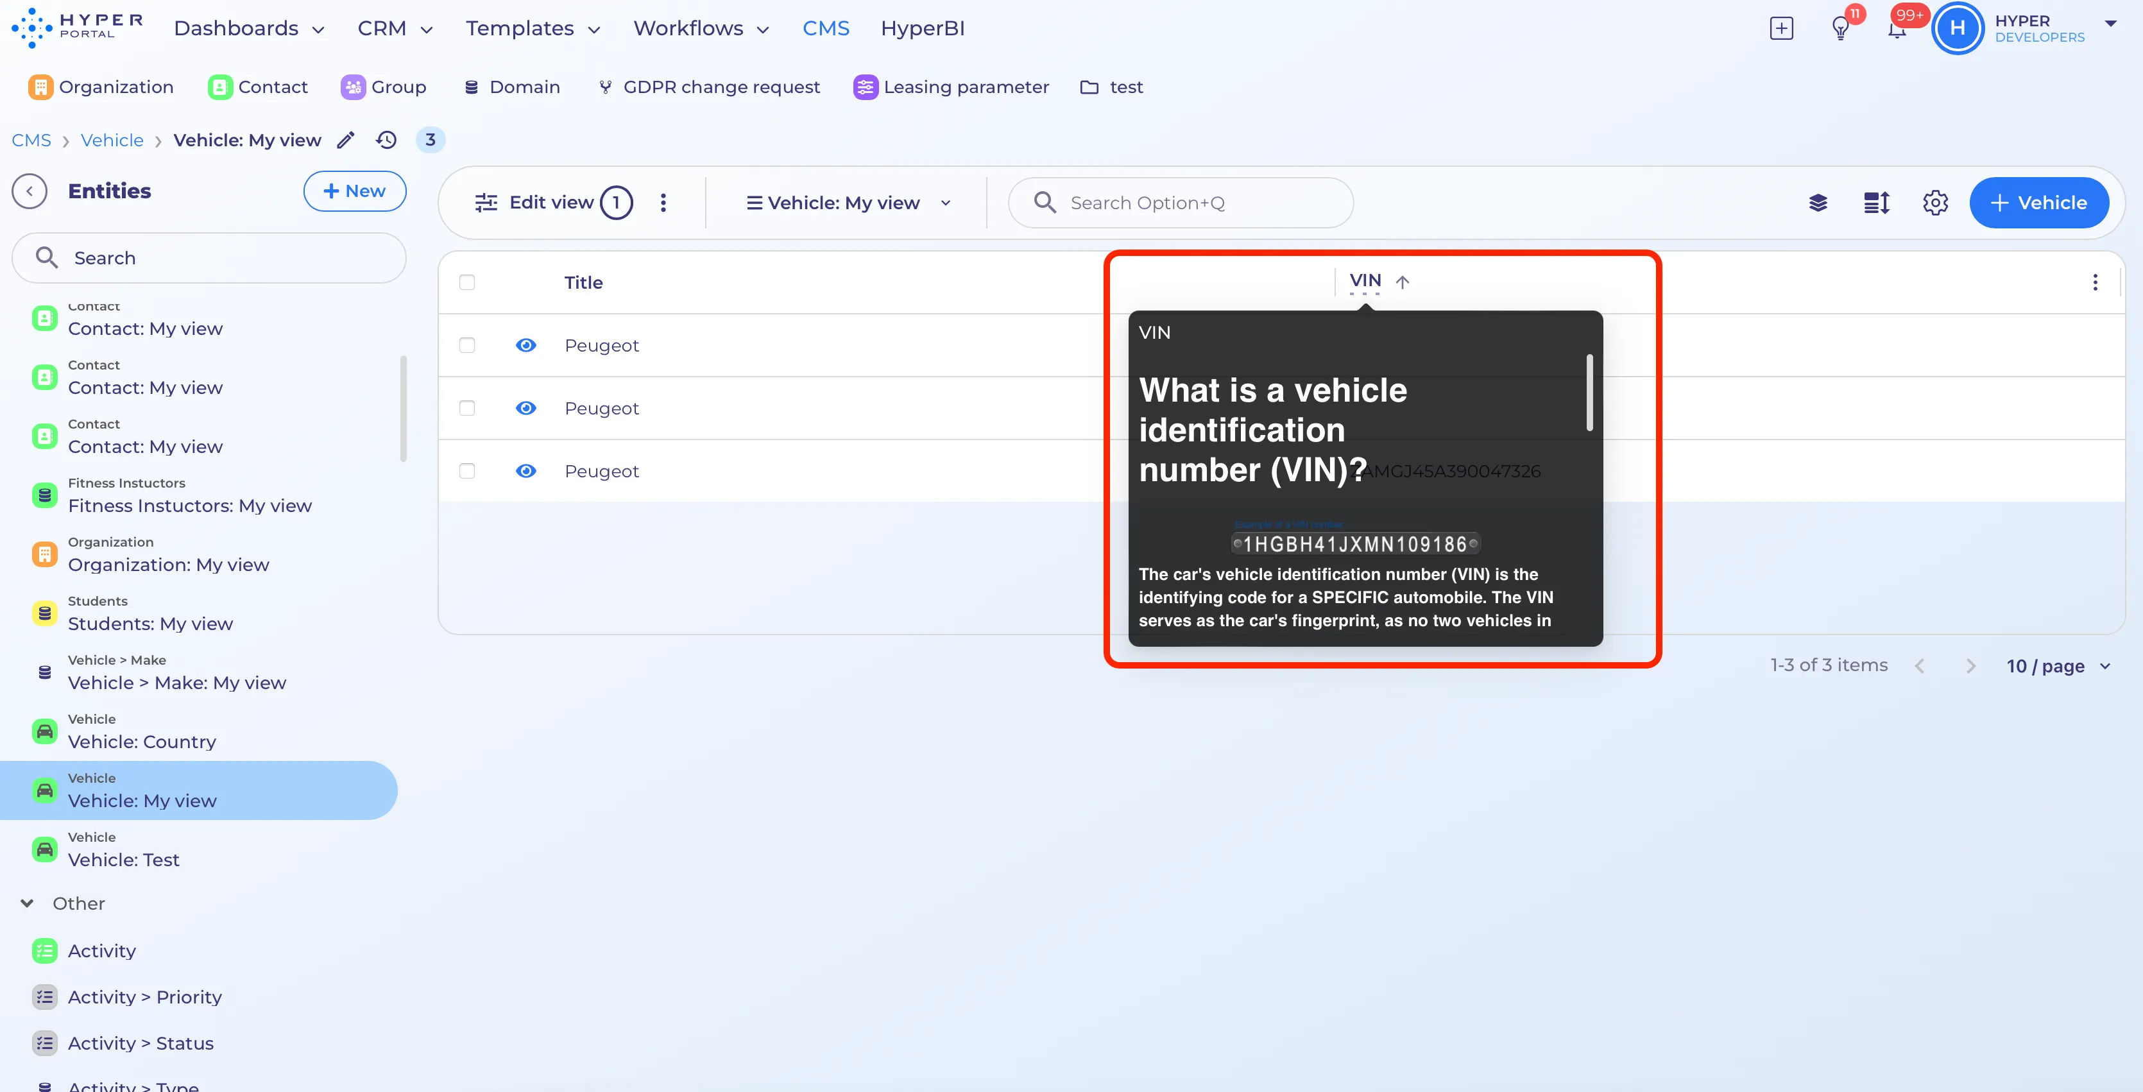Change 10 / page size dropdown
This screenshot has height=1092, width=2143.
tap(2058, 666)
